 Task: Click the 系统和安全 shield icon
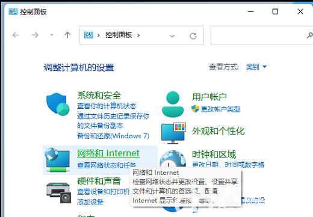[58, 104]
